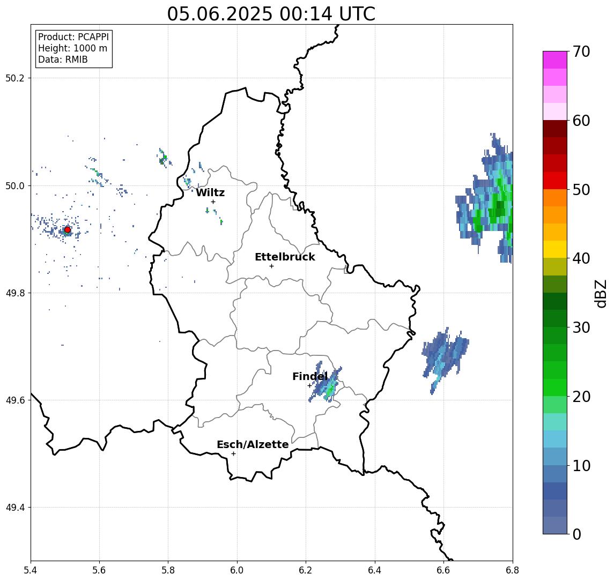This screenshot has width=614, height=581.
Task: Click the light blue swatch between 10 and 20
Action: click(x=555, y=439)
